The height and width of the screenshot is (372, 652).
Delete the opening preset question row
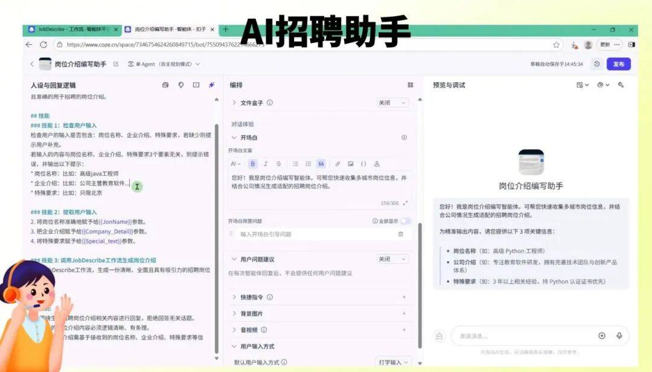pos(400,234)
